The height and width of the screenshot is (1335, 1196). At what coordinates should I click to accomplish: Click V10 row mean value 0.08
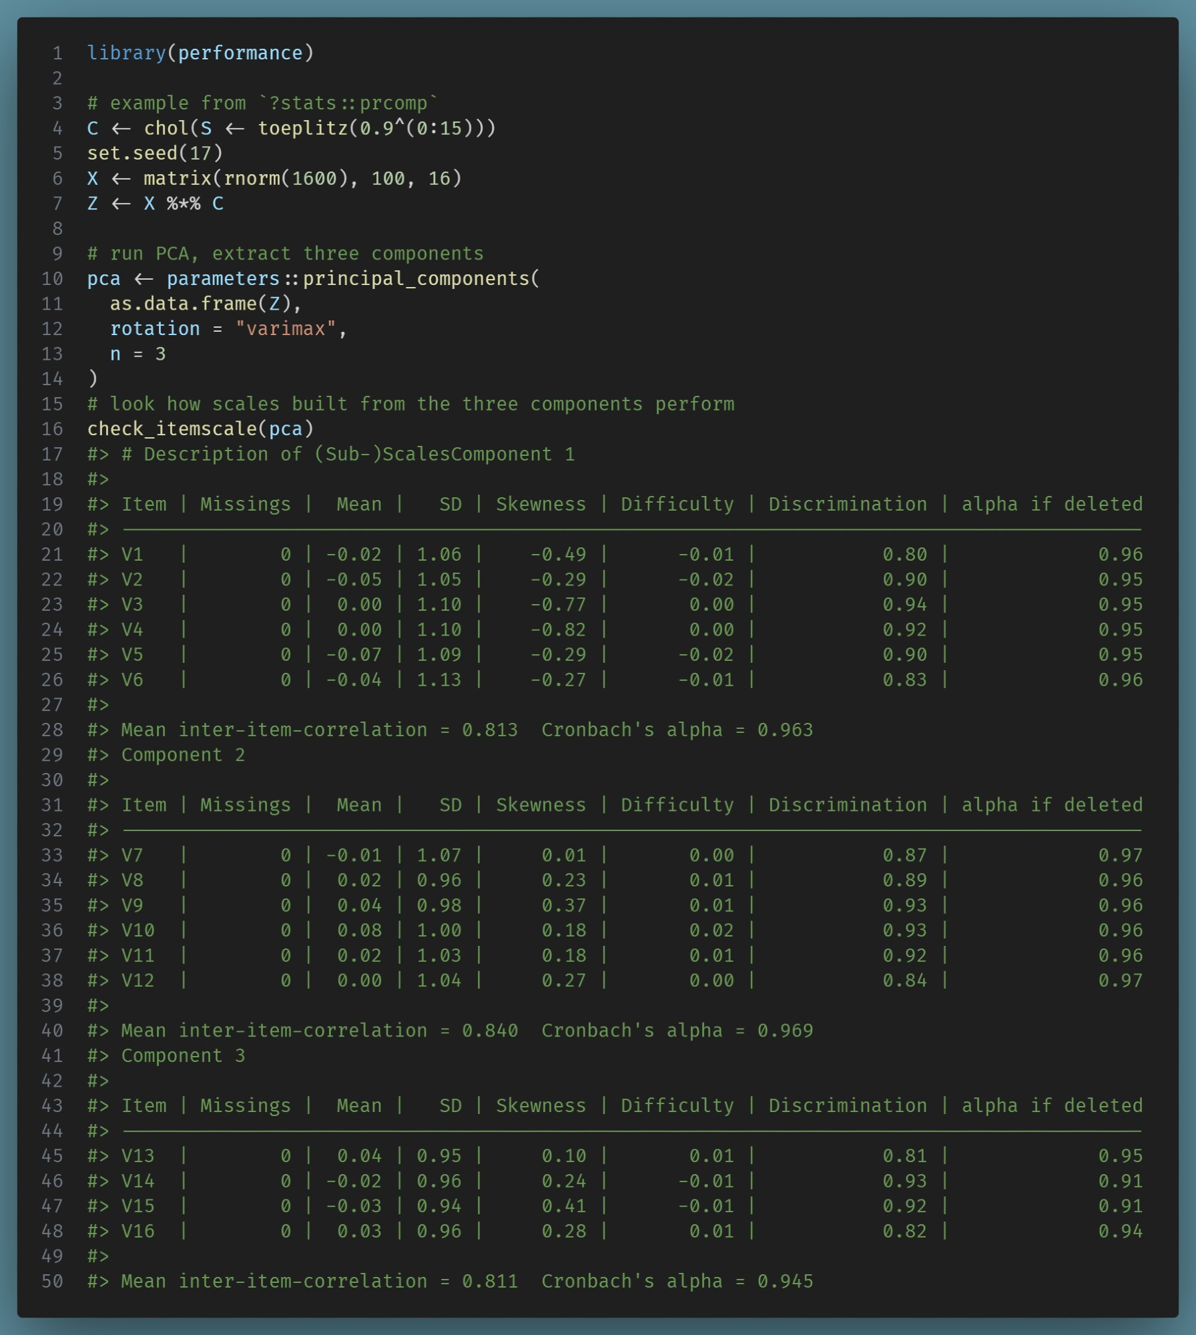coord(359,930)
